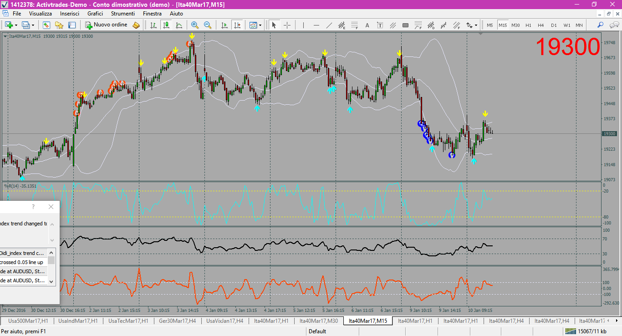Image resolution: width=622 pixels, height=336 pixels.
Task: Select the Fibonacci arc tool
Action: coord(418,25)
